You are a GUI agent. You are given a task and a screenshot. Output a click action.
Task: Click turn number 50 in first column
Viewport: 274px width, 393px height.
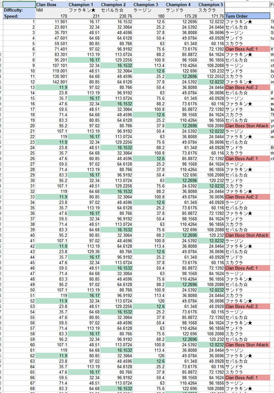[19, 290]
